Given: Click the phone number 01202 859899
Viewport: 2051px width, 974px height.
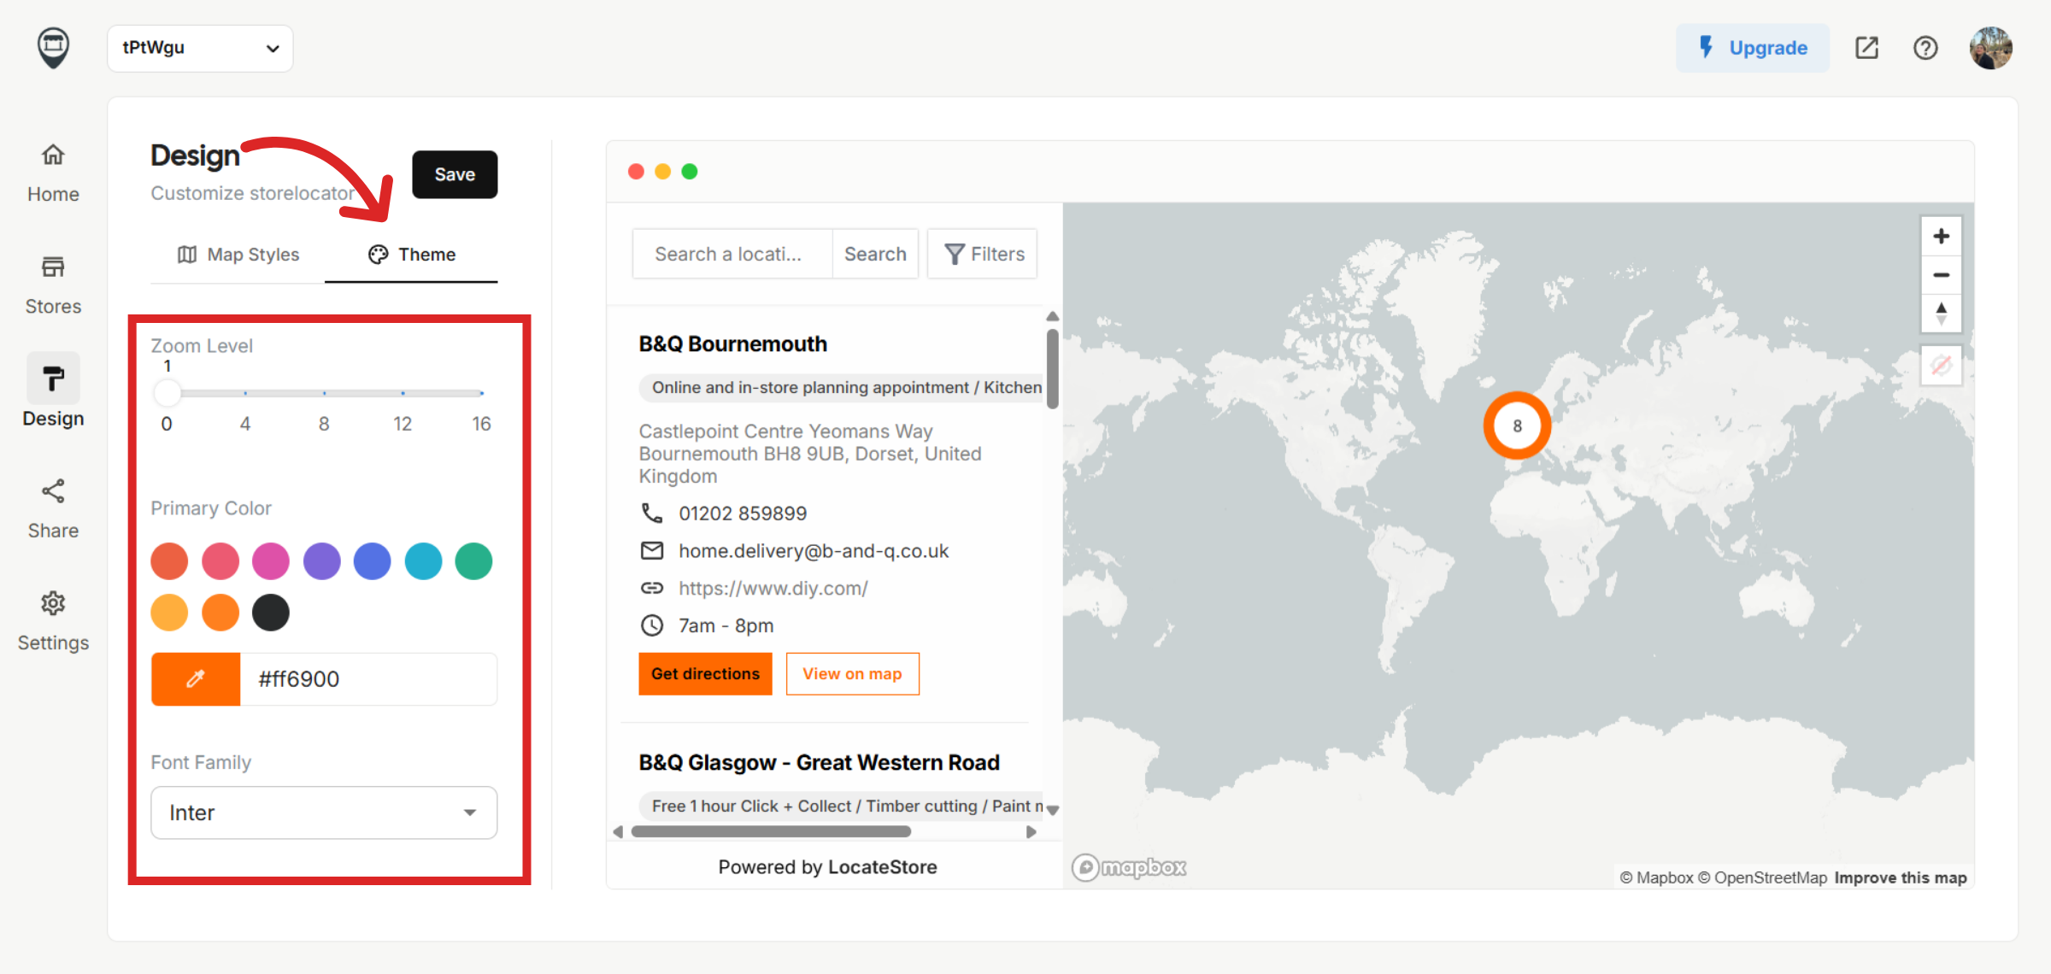Looking at the screenshot, I should [x=743, y=513].
